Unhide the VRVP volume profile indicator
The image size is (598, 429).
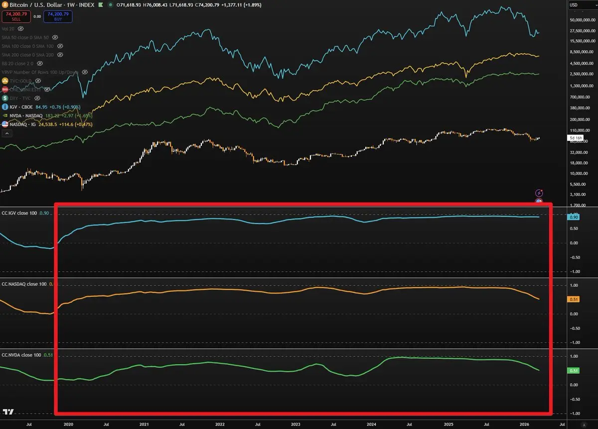(85, 72)
